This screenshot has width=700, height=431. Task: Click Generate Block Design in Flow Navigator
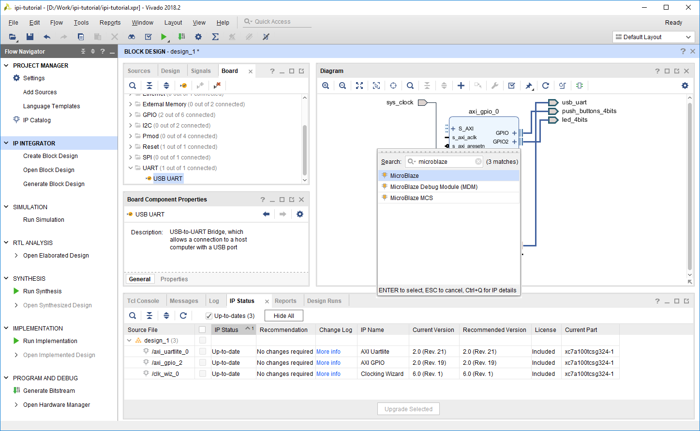pos(54,184)
